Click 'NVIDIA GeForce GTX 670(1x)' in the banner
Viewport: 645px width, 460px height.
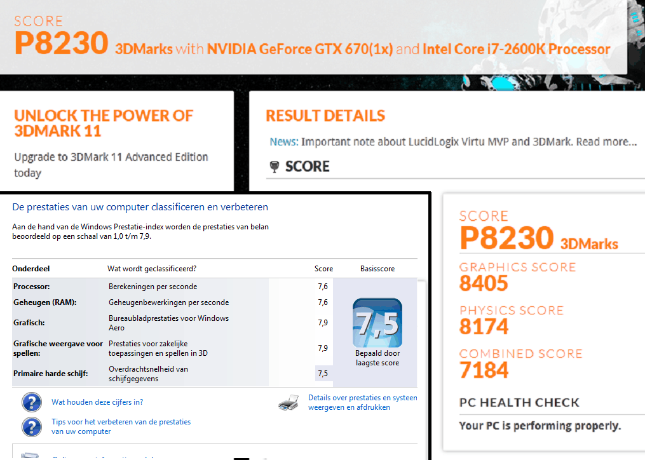pos(300,50)
